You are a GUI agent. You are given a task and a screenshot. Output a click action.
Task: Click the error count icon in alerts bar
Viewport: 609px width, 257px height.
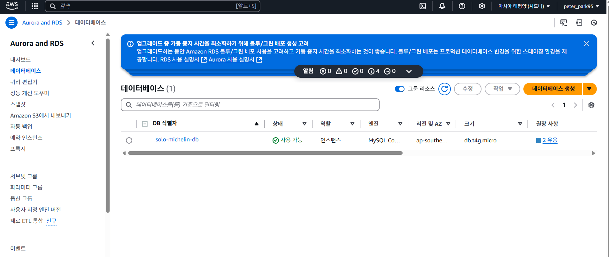pos(323,71)
